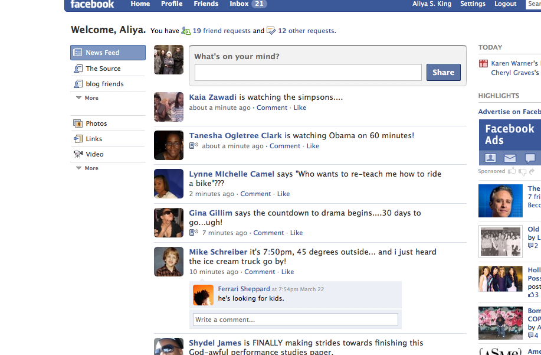Open the Photos icon in sidebar
This screenshot has width=541, height=355.
(x=78, y=123)
